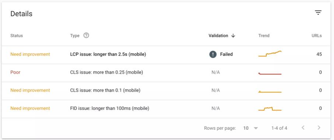Click the Status column header
The height and width of the screenshot is (140, 334).
[x=17, y=35]
